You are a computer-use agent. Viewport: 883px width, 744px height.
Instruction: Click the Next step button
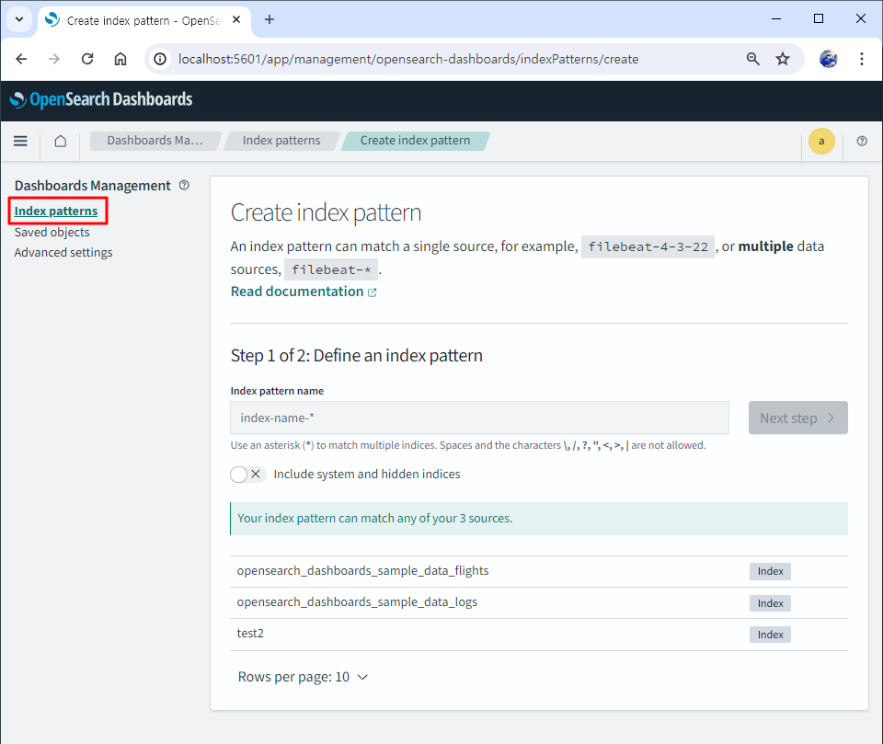point(798,418)
